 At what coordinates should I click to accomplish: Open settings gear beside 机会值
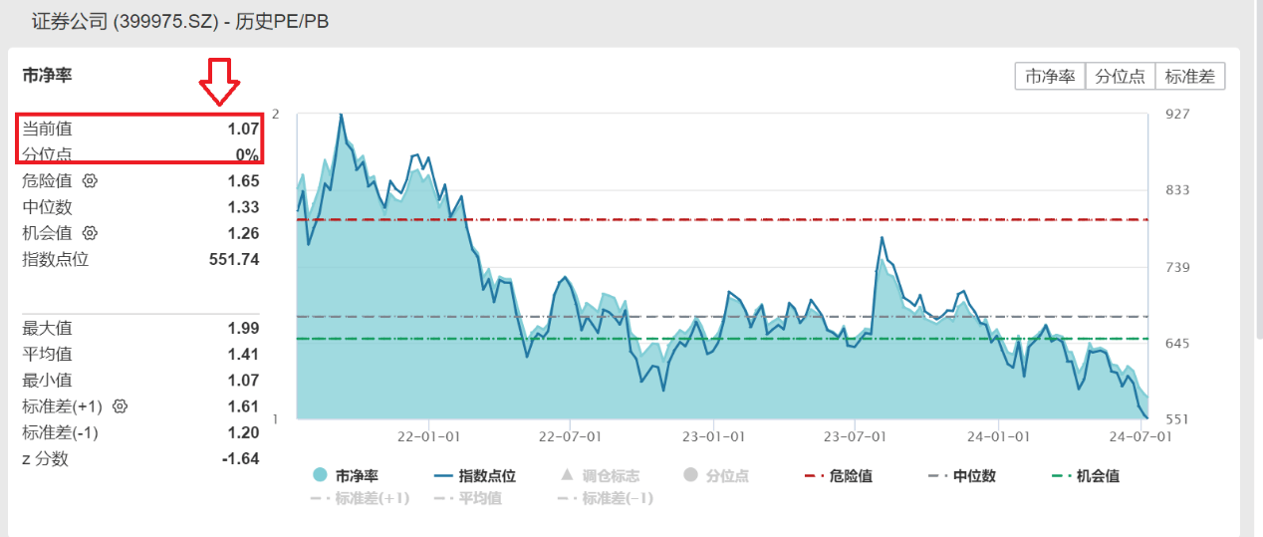[90, 233]
